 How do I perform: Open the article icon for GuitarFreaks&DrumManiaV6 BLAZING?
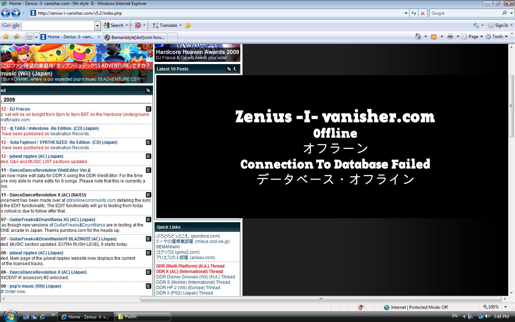point(148,239)
